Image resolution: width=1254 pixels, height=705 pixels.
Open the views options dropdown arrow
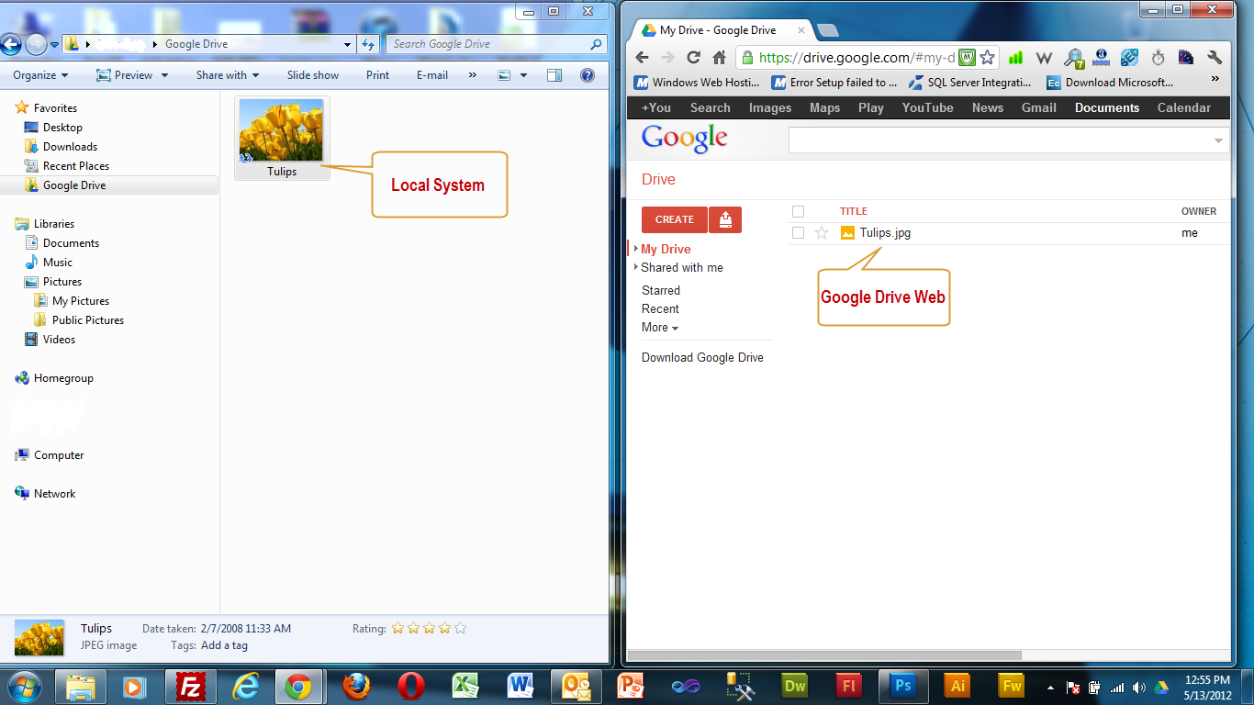point(523,75)
